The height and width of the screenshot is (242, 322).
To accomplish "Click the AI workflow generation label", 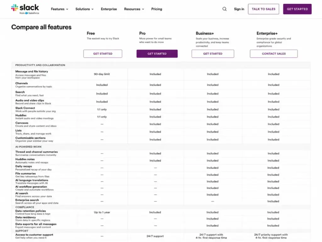I will tap(31, 187).
